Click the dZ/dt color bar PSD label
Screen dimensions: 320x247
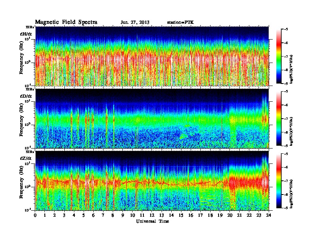click(x=291, y=194)
